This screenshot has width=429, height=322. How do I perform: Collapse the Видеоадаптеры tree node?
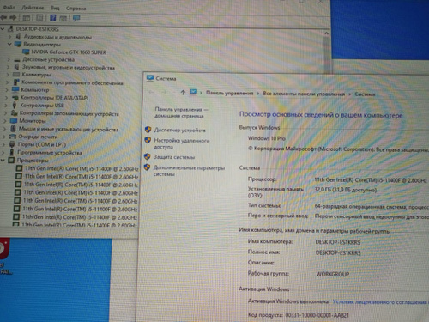[9, 44]
